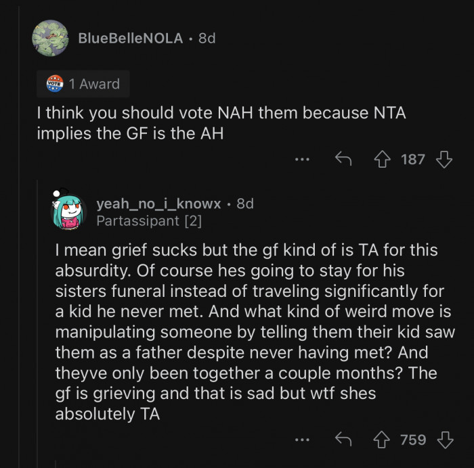Viewport: 474px width, 468px height.
Task: Upvote yeah_no_i_knowx's comment
Action: pyautogui.click(x=383, y=440)
